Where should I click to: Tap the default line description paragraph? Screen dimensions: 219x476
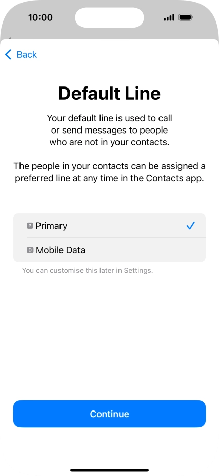(x=110, y=130)
